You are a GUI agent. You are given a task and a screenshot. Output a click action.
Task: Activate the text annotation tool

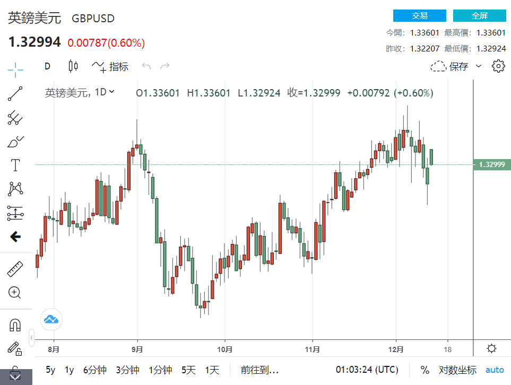[15, 165]
